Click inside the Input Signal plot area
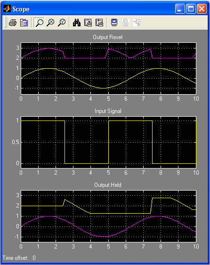The image size is (210, 265). pos(108,142)
